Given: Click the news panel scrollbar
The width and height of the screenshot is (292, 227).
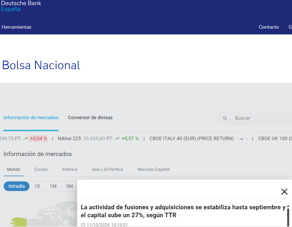Looking at the screenshot, I should point(288,216).
